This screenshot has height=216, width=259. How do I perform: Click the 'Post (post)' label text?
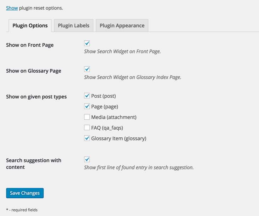[103, 96]
